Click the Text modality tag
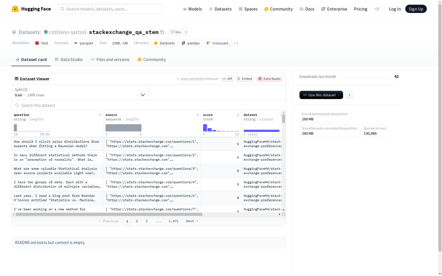Screen dimensions: 442x276 point(41,43)
